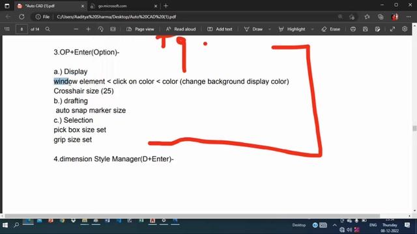Rotate the PDF page
The image size is (417, 234).
click(100, 29)
